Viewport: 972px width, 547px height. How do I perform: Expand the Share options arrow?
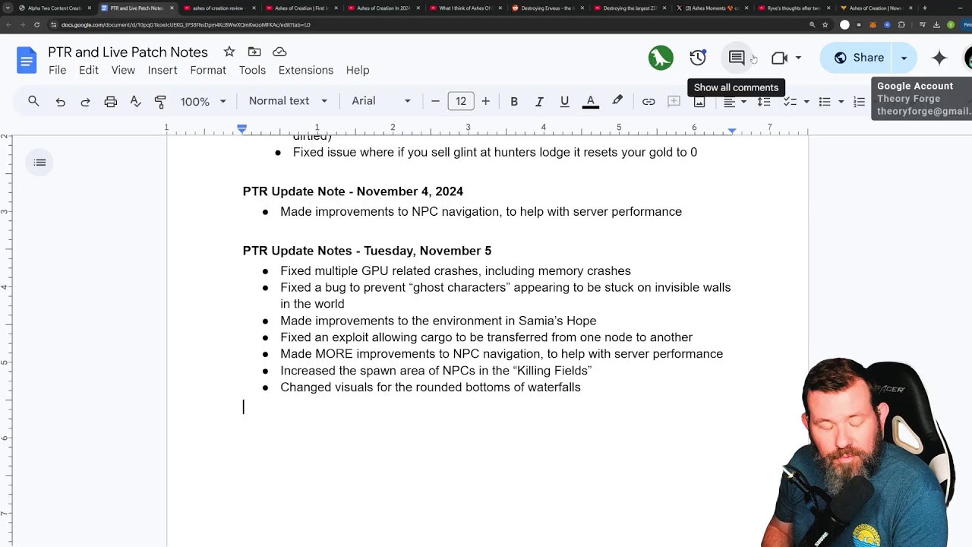coord(904,58)
